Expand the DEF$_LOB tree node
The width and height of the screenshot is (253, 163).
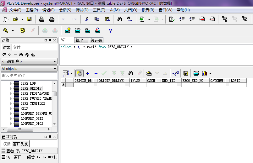[x=11, y=83]
